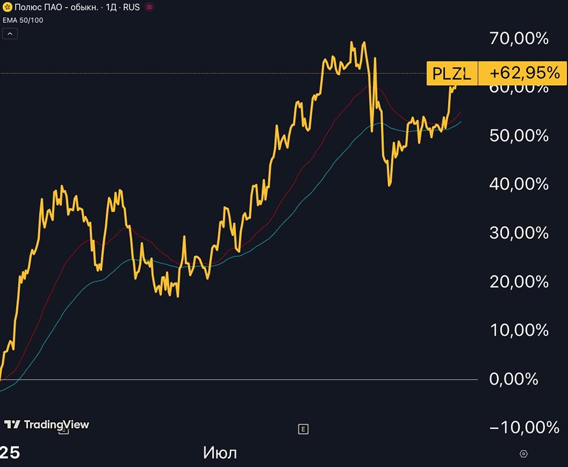Click the −10,00% price scale label

click(x=524, y=427)
